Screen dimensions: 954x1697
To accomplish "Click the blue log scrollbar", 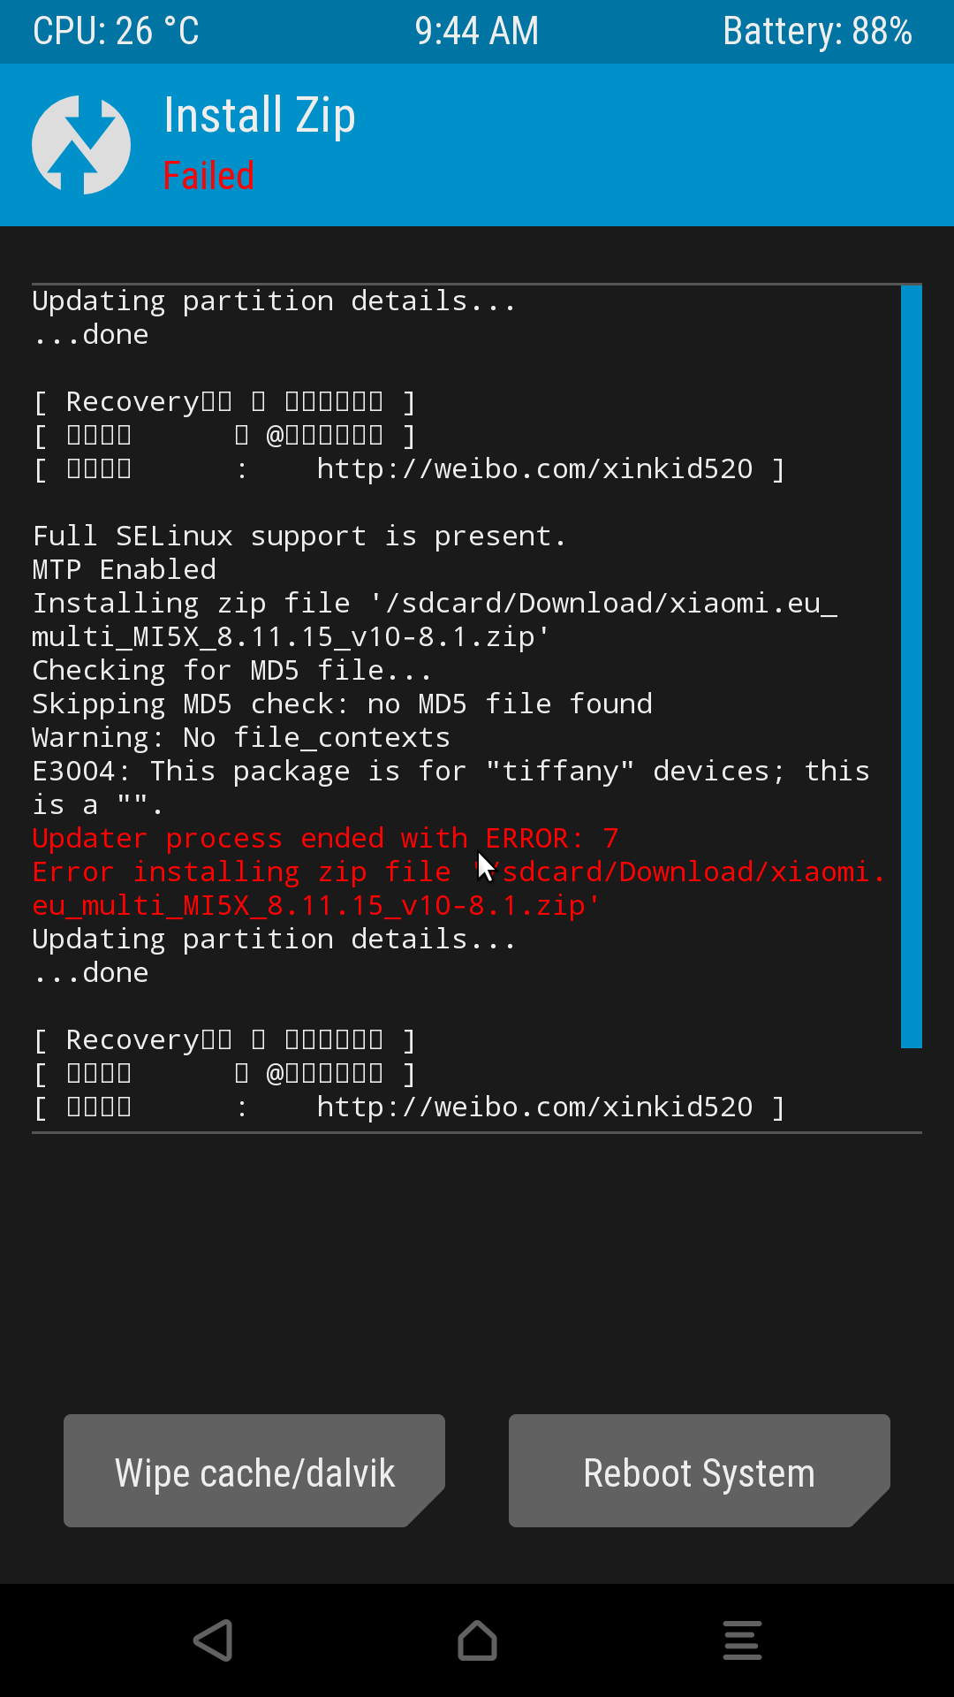I will pyautogui.click(x=912, y=666).
